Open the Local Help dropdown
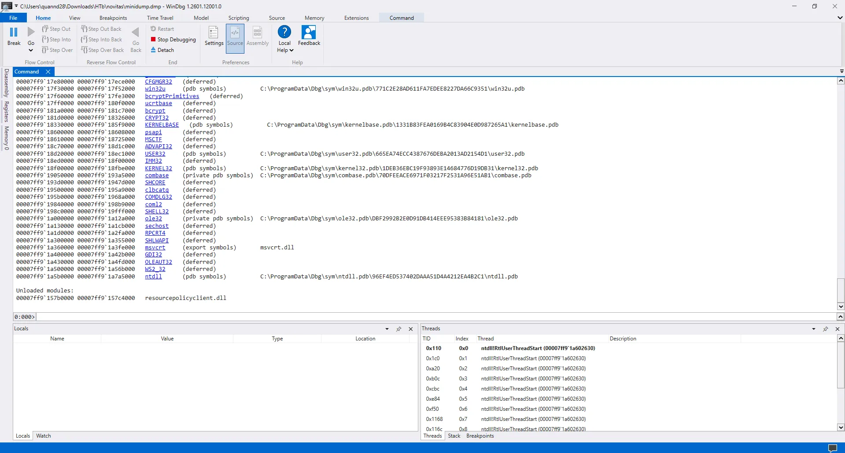Viewport: 845px width, 453px height. click(291, 50)
